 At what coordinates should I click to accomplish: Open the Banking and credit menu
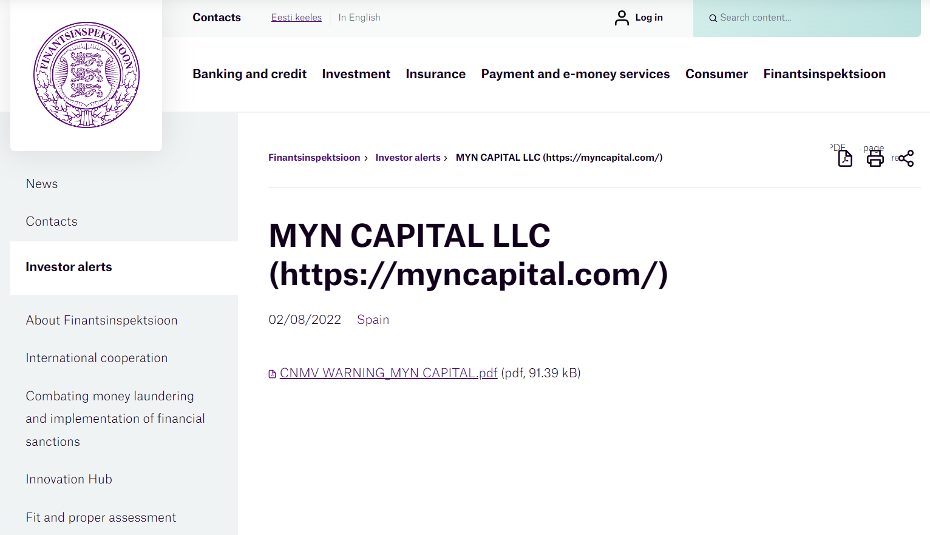249,74
